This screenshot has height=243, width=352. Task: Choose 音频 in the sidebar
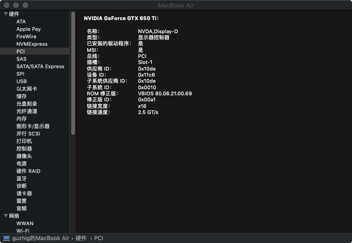(x=22, y=208)
